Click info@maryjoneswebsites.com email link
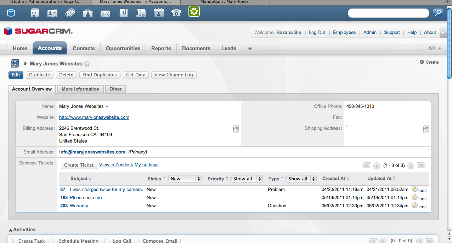The image size is (452, 243). point(92,152)
